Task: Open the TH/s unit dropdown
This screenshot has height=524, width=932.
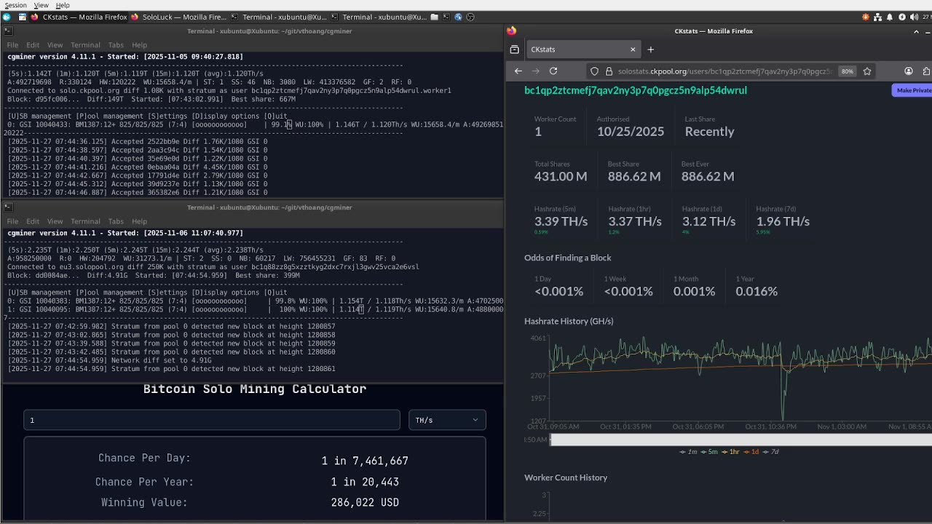Action: [x=447, y=420]
